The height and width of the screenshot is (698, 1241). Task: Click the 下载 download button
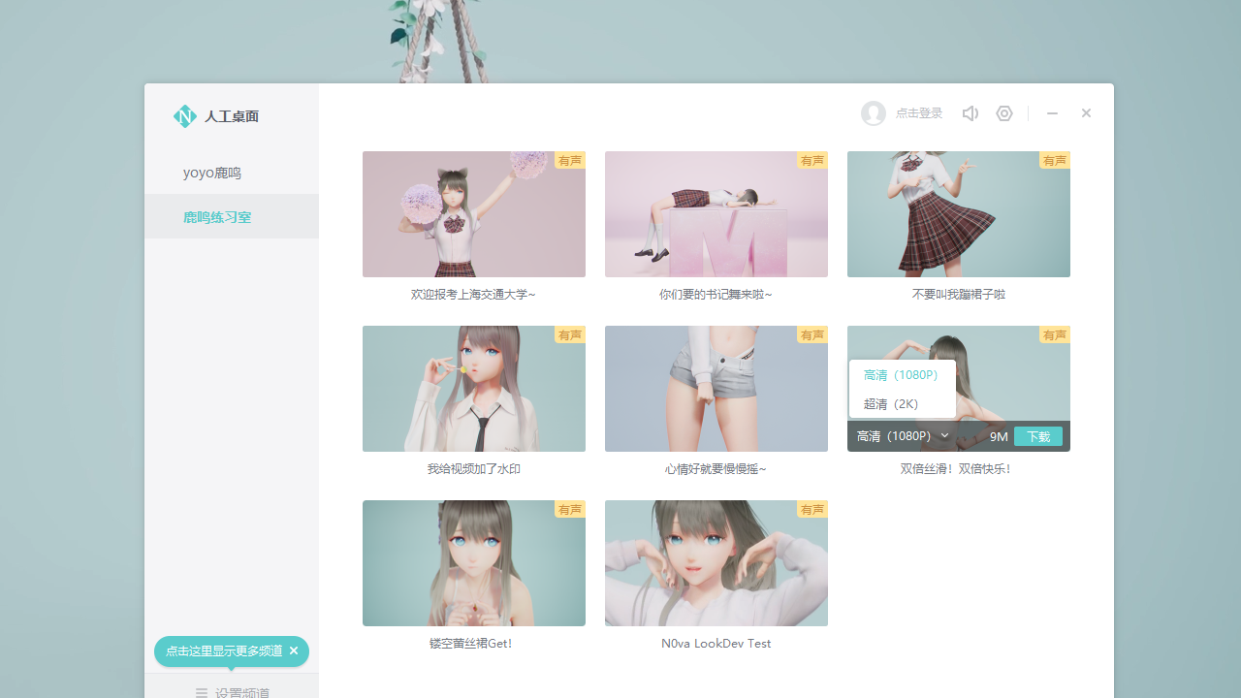point(1037,436)
